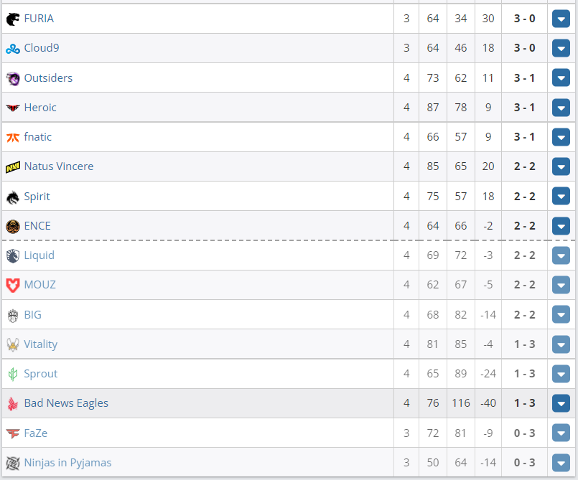Image resolution: width=578 pixels, height=480 pixels.
Task: Click the fnatic orange logo
Action: pos(12,138)
